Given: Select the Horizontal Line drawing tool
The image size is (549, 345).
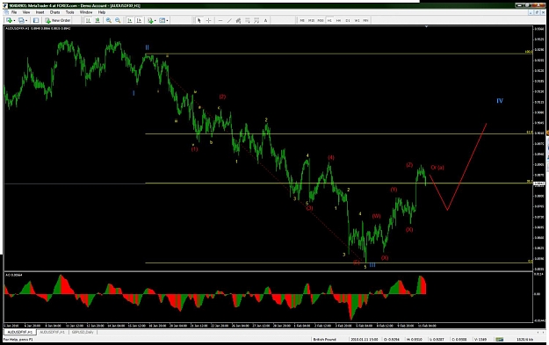Looking at the screenshot, I should point(220,21).
